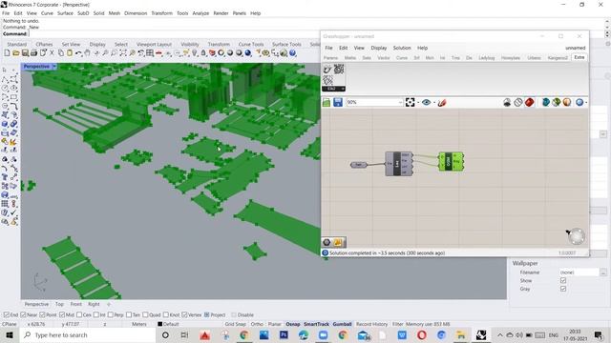Toggle the Near osnap checkbox
The image size is (611, 343).
coord(23,314)
